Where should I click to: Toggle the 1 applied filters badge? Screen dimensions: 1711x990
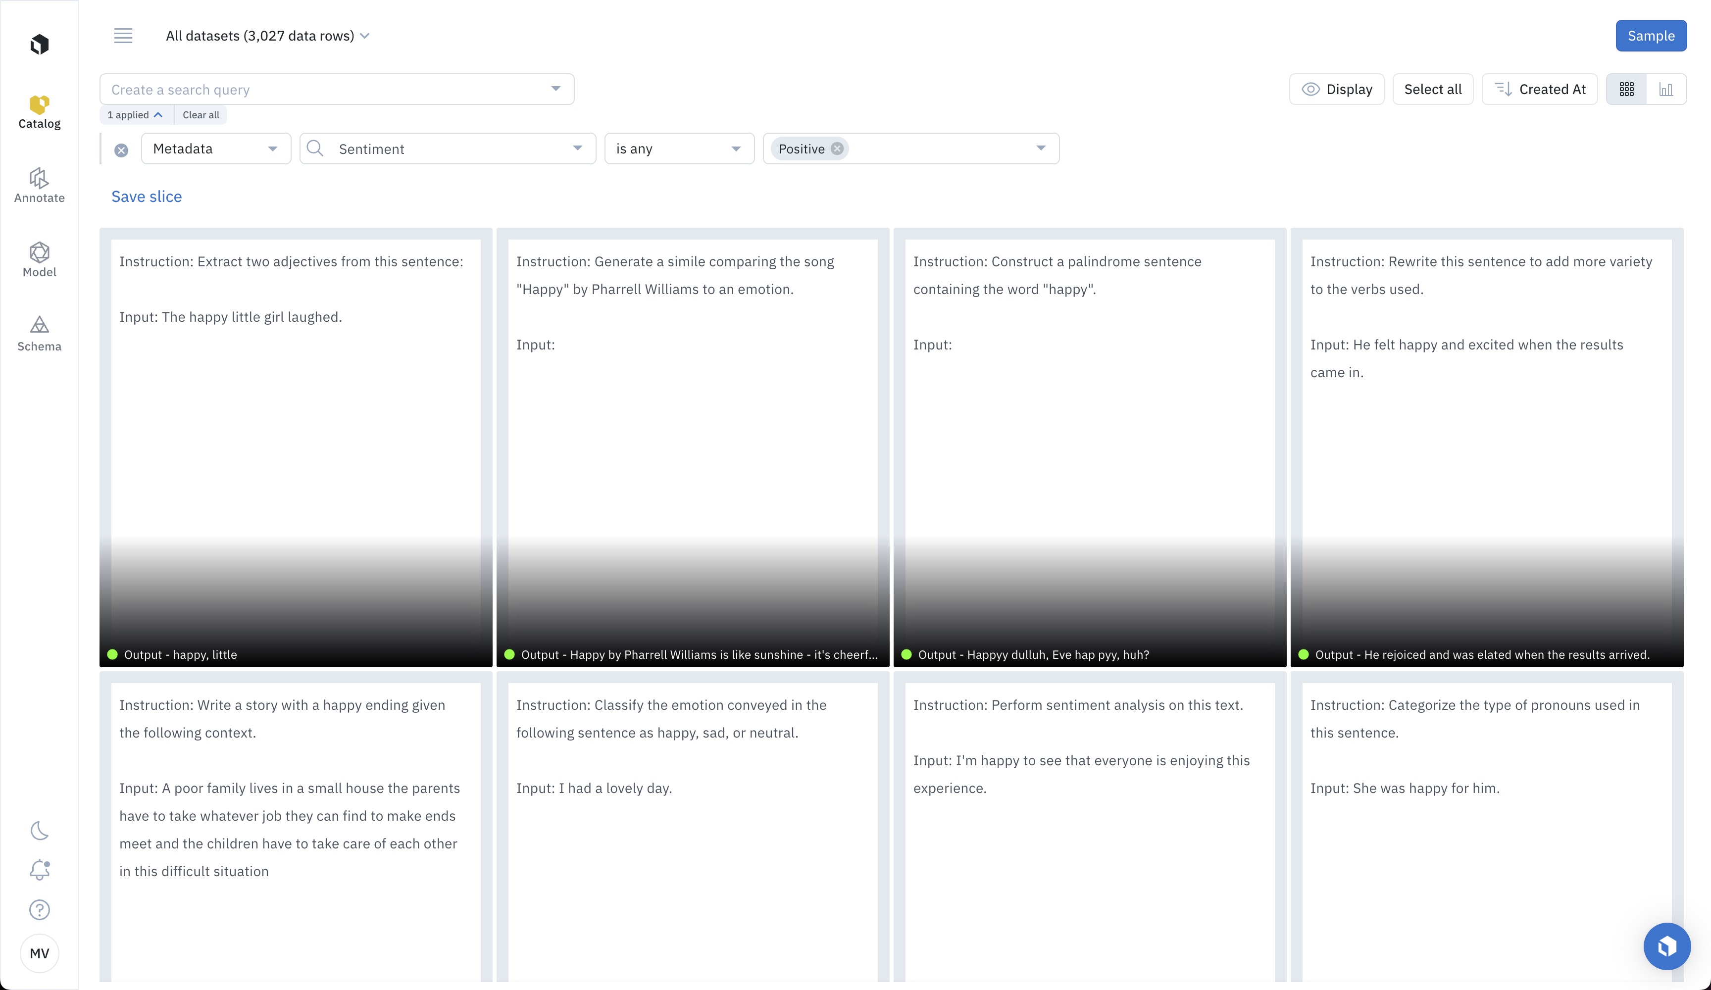tap(133, 114)
